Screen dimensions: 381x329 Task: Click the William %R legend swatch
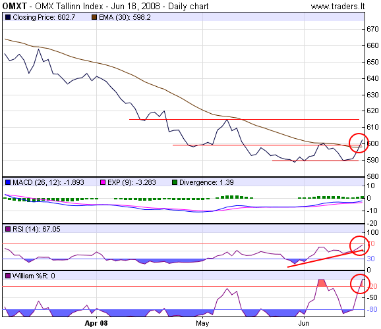click(8, 276)
